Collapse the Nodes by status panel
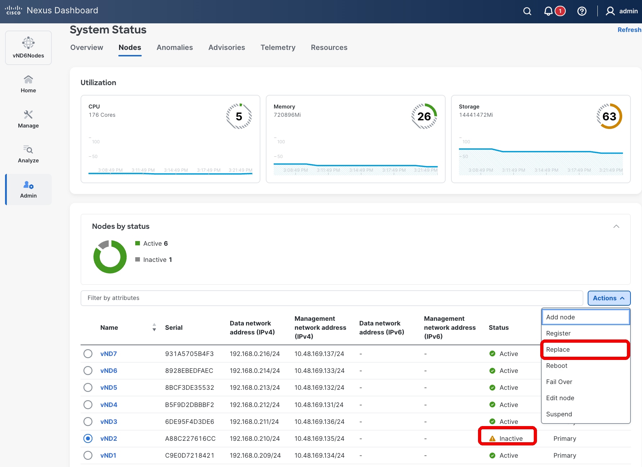This screenshot has width=642, height=467. pyautogui.click(x=616, y=226)
